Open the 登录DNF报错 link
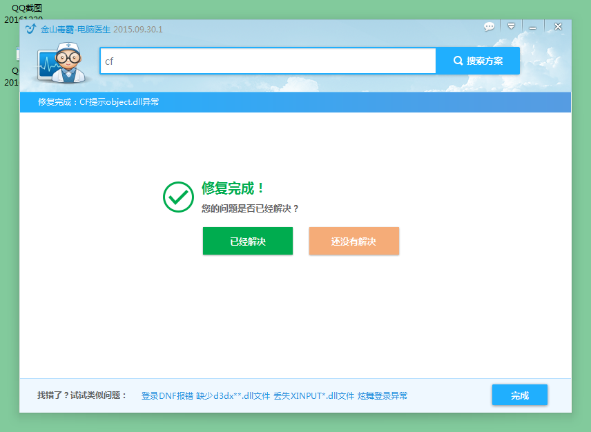The width and height of the screenshot is (591, 432). (167, 396)
